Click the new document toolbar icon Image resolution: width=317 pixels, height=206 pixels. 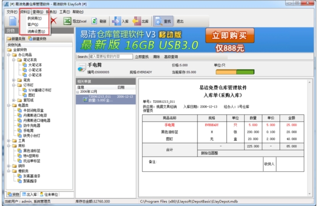13,21
